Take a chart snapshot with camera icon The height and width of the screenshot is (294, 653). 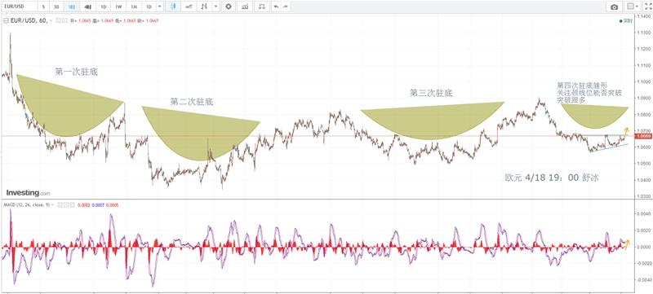pos(614,7)
